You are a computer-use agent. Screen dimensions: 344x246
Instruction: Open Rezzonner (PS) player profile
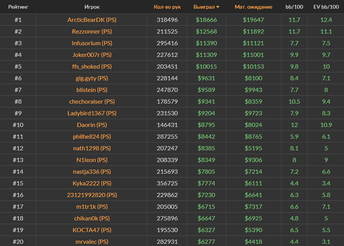92,31
